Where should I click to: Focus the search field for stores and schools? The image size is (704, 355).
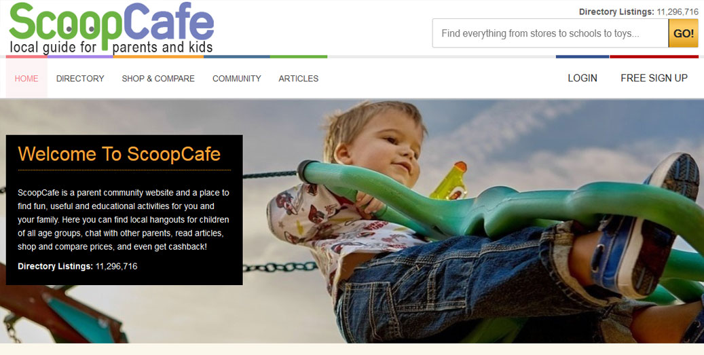pyautogui.click(x=551, y=33)
